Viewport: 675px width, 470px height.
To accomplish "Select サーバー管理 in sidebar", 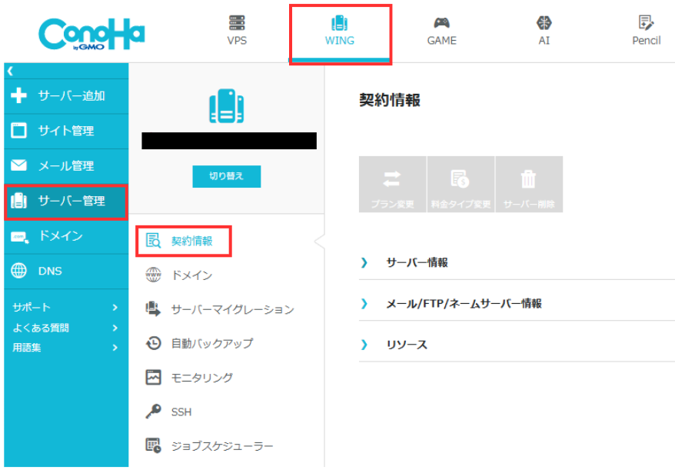I will pos(65,201).
